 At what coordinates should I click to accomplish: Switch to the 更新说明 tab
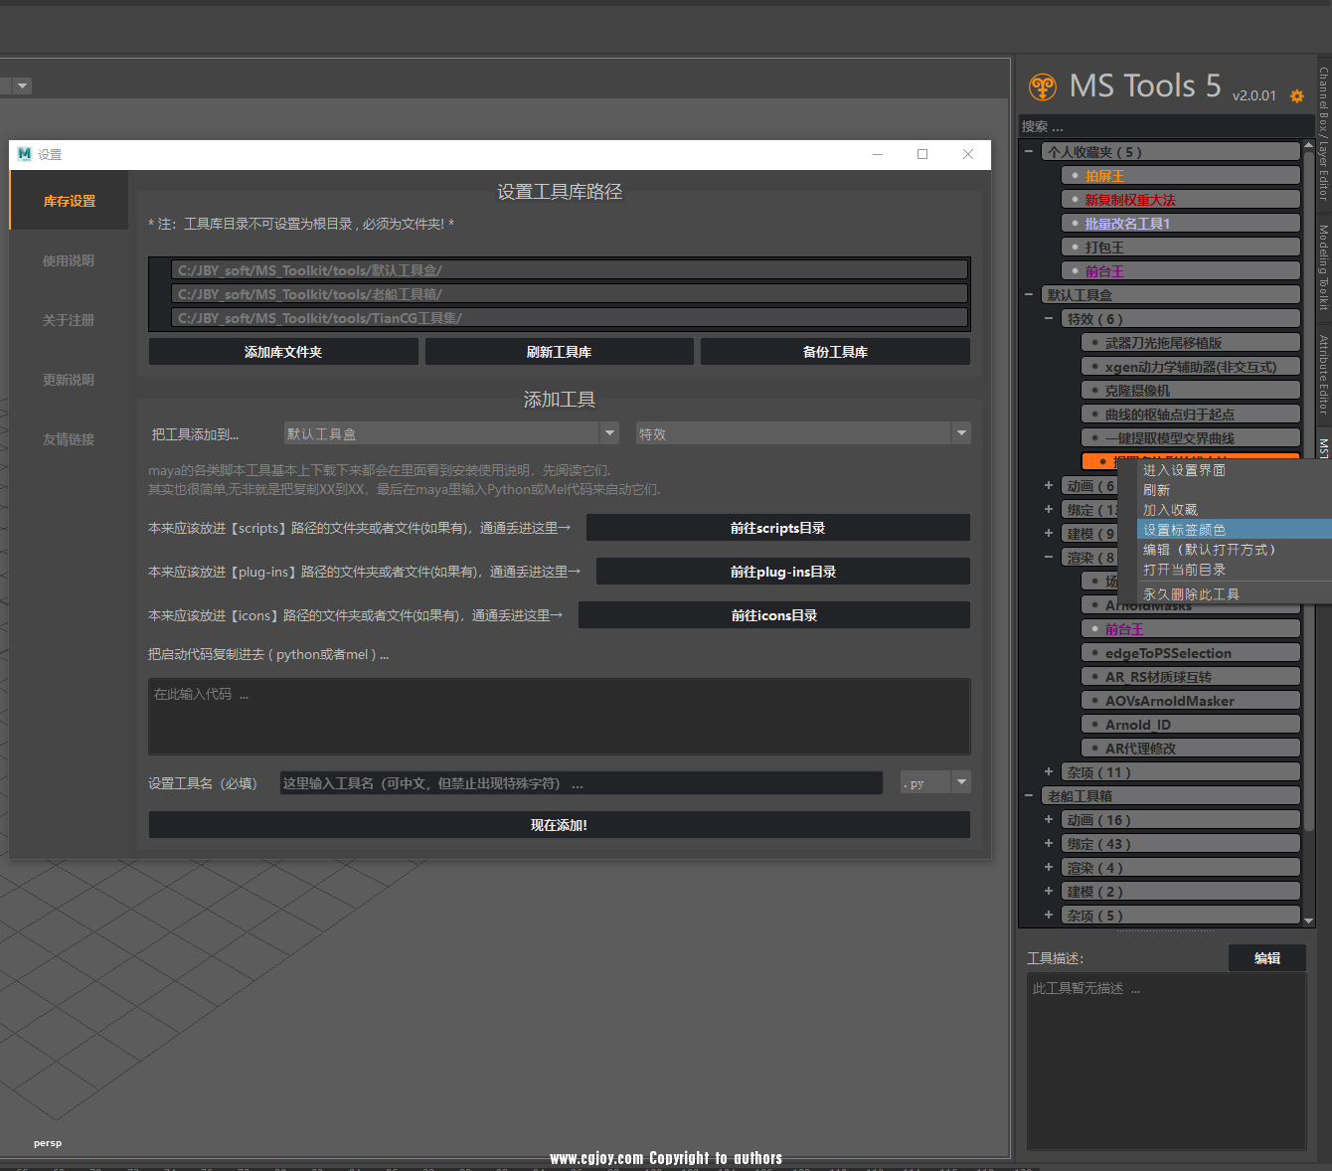point(69,380)
